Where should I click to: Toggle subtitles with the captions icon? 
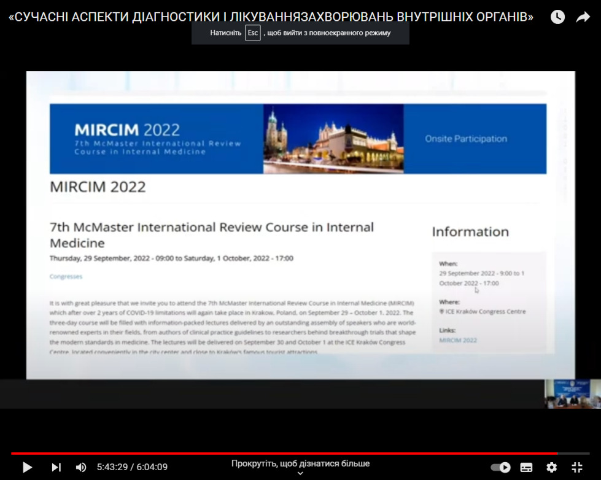pos(526,467)
